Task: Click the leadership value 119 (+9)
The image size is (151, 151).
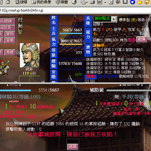Action: (x=29, y=73)
